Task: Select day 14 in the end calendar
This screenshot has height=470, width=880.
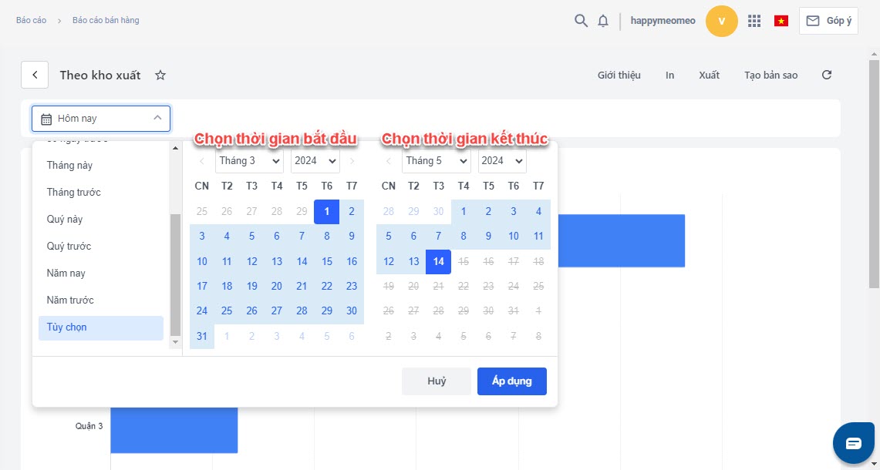Action: point(438,261)
